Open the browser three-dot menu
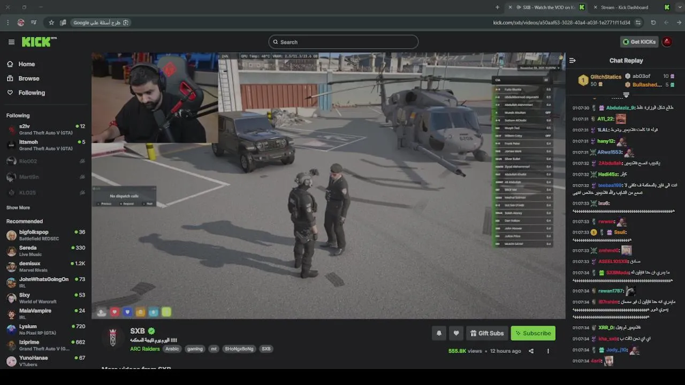The width and height of the screenshot is (685, 385). [7, 22]
